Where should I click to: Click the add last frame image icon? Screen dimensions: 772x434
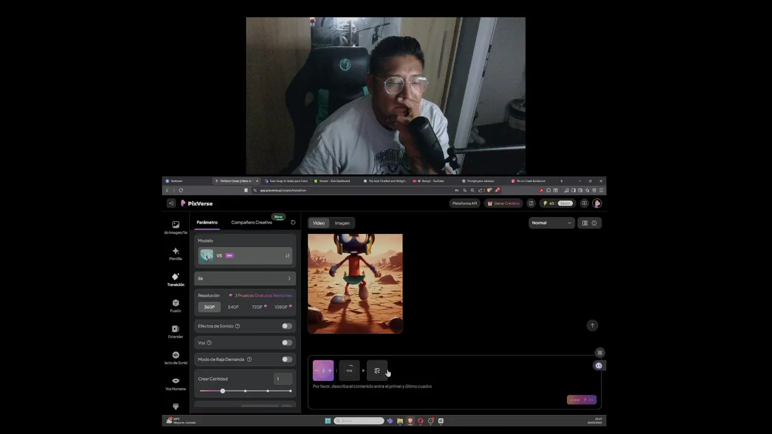tap(377, 371)
